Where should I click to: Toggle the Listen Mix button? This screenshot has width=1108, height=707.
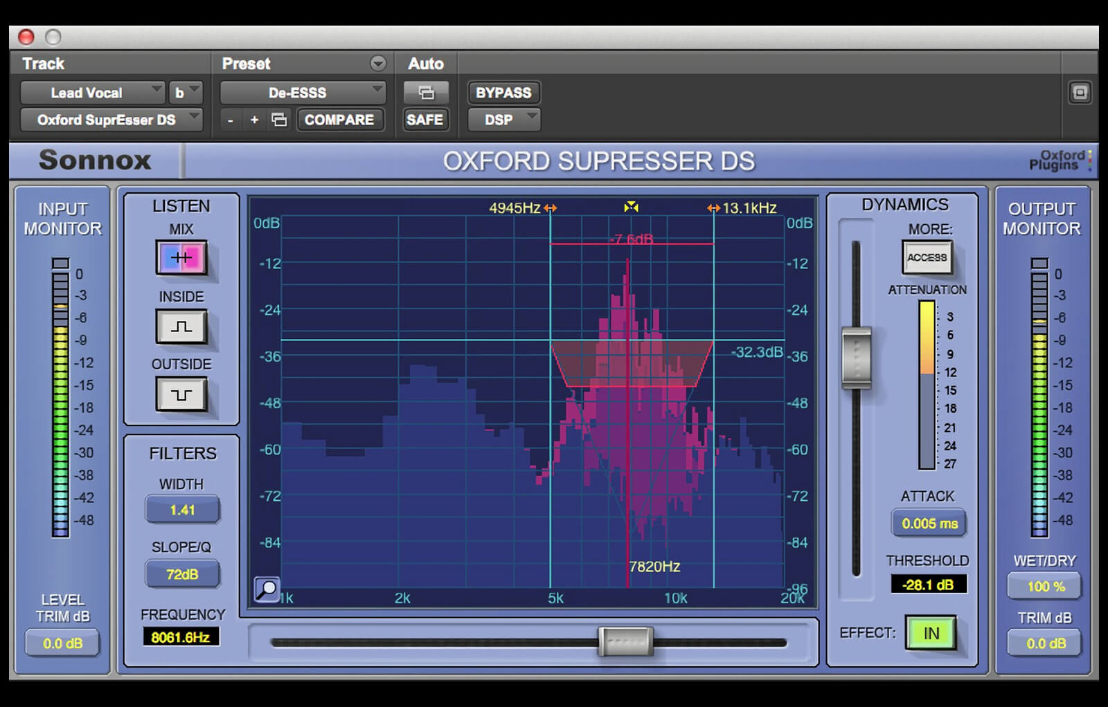click(181, 257)
